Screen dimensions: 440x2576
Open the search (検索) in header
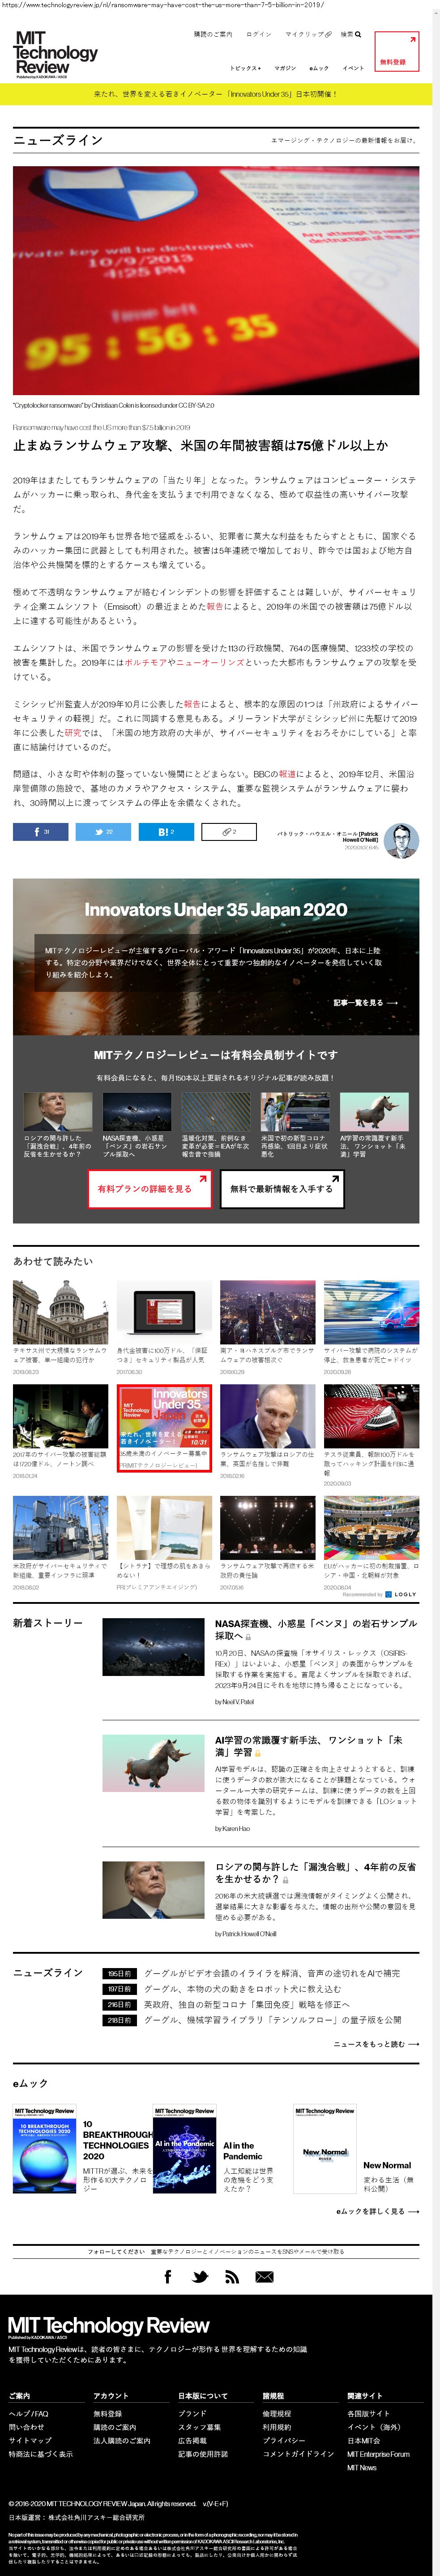[x=350, y=34]
